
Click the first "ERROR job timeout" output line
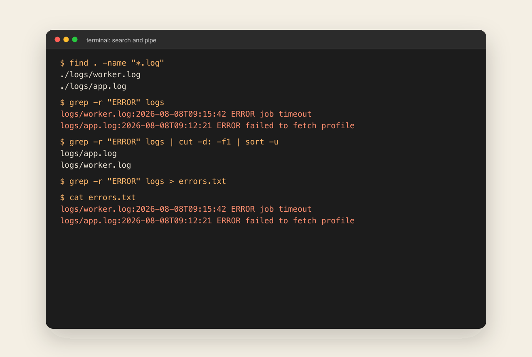[186, 114]
